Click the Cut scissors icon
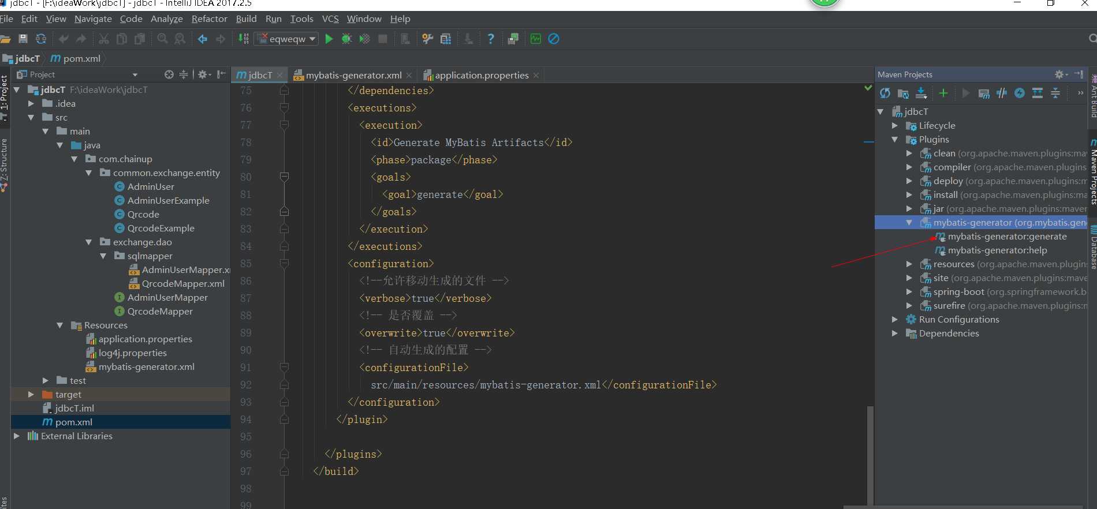 [x=104, y=39]
